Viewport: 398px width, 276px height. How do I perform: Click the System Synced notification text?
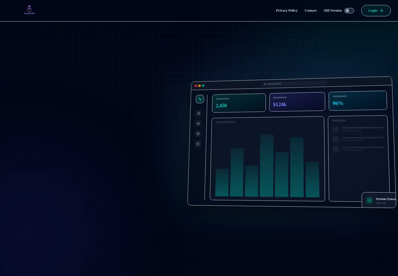pyautogui.click(x=386, y=199)
